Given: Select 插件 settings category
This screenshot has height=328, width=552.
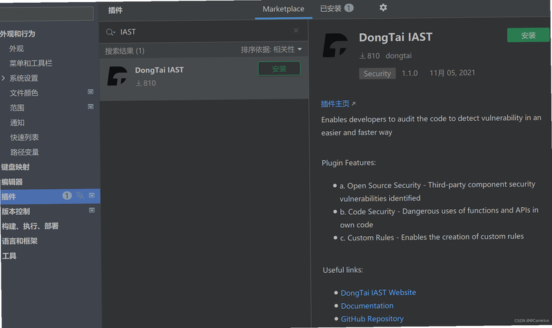Looking at the screenshot, I should click(8, 197).
